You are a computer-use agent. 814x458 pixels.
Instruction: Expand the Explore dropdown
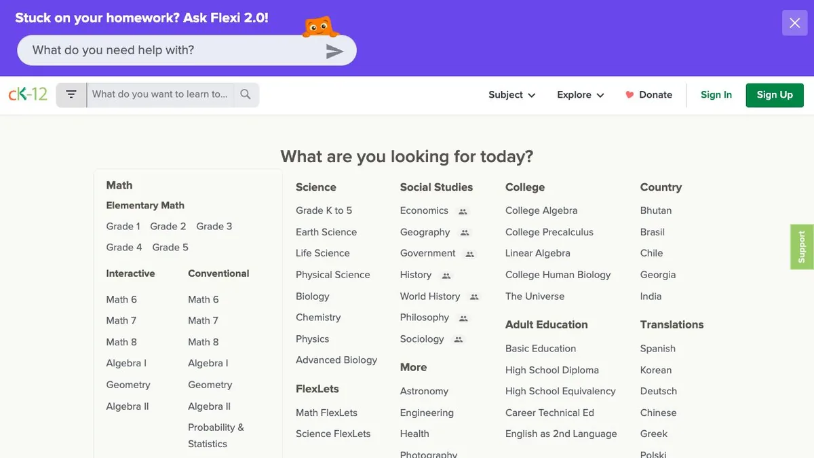coord(581,95)
